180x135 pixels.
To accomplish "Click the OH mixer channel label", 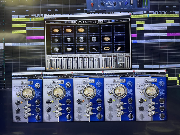I will [x=104, y=55].
